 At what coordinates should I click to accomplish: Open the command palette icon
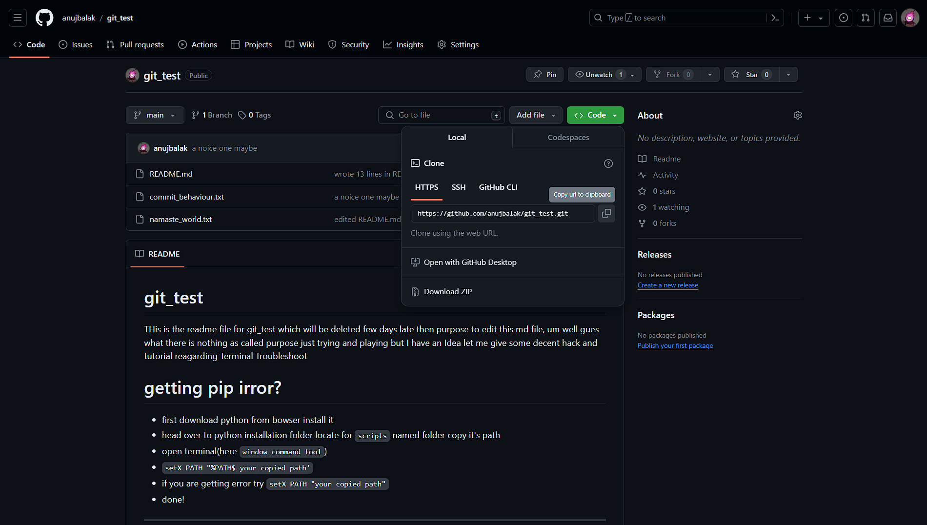(775, 18)
